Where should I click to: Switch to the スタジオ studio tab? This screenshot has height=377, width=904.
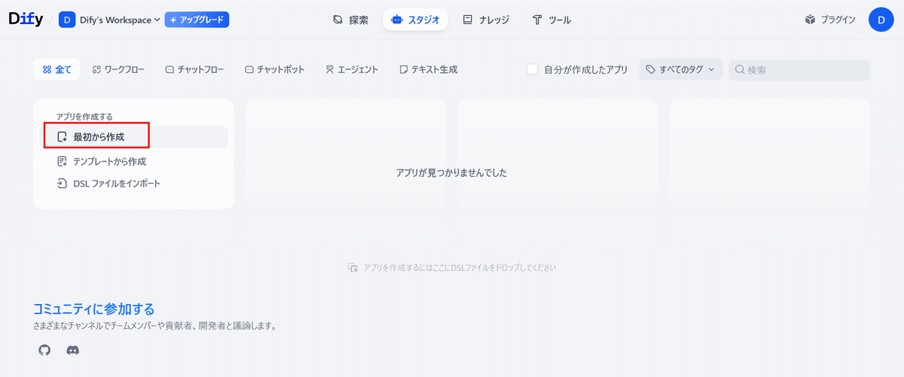[415, 20]
